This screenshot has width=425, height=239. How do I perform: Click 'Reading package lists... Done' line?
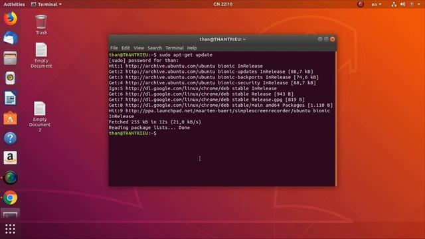149,127
